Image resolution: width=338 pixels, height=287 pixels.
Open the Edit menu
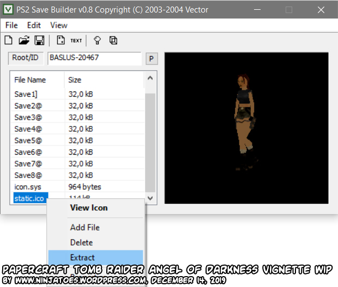point(34,25)
